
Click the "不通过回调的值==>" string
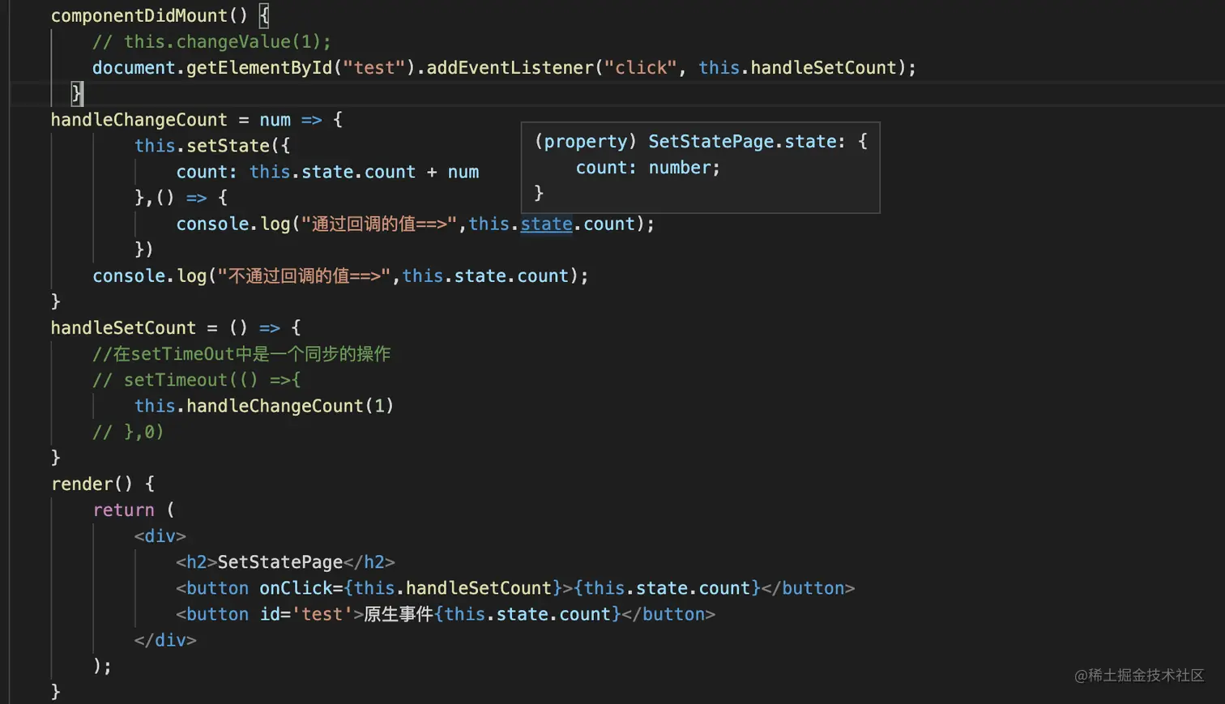pyautogui.click(x=305, y=275)
